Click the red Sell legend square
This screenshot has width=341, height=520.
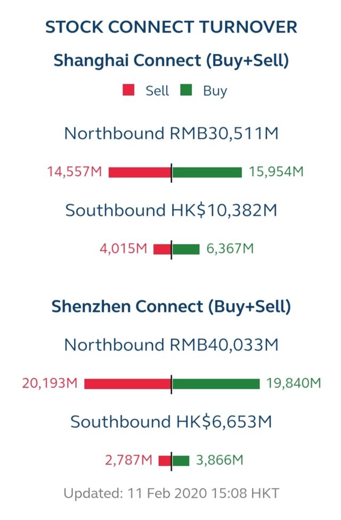coord(128,90)
